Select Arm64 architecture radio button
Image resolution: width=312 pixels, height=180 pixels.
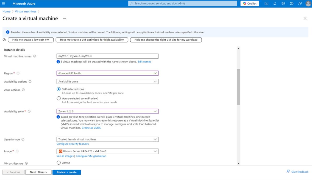pos(59,163)
